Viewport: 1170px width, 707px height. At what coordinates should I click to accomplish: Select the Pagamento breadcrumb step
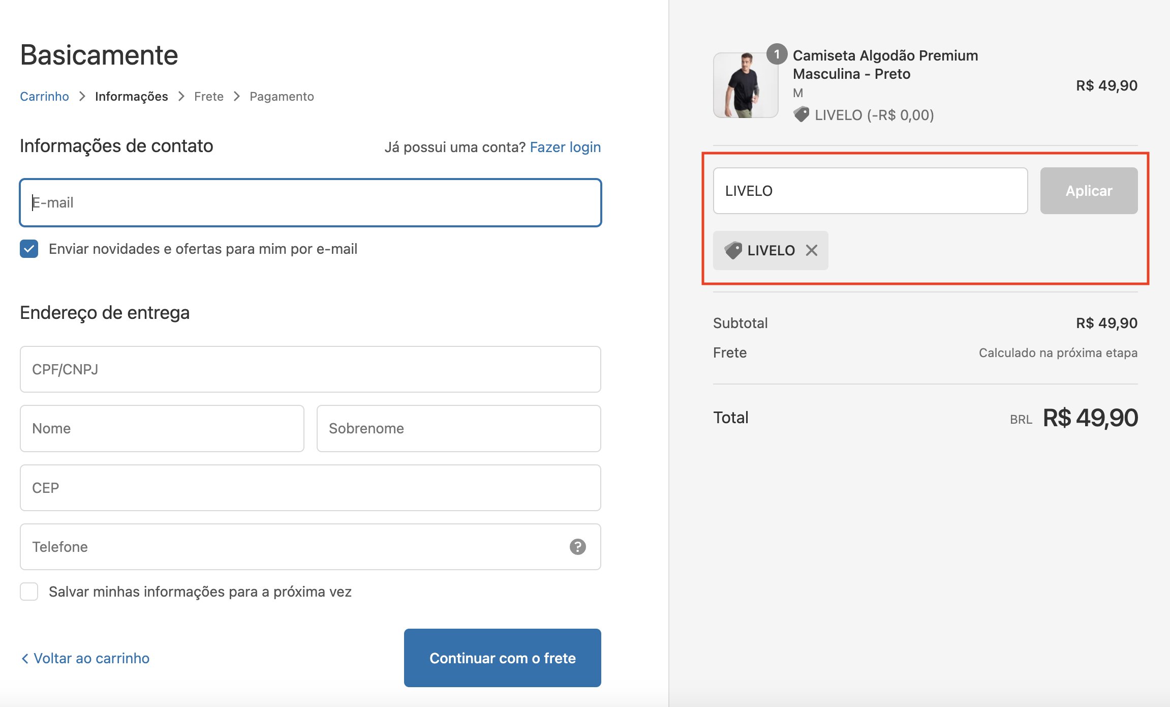282,96
